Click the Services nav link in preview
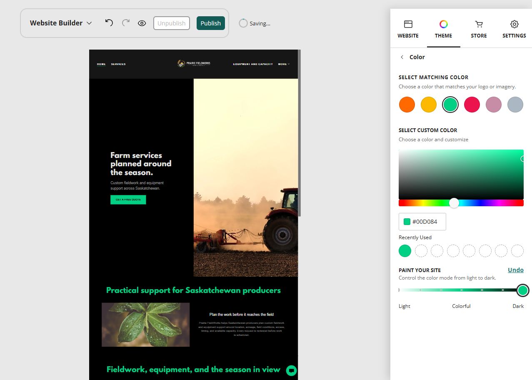532x380 pixels. [x=118, y=64]
